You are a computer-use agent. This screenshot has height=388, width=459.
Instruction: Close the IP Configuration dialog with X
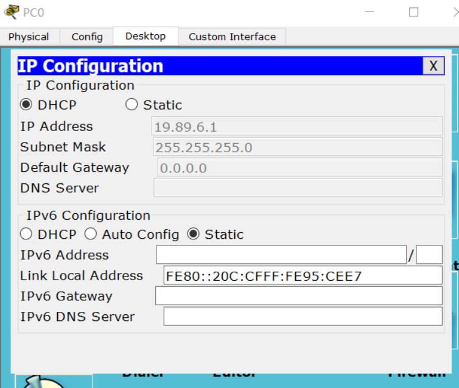tap(433, 66)
